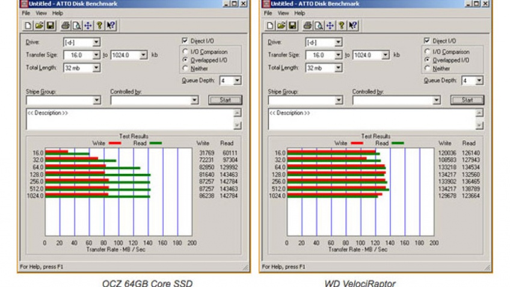Click Description scrollbar up arrow in right window
Image resolution: width=510 pixels, height=287 pixels.
479,113
